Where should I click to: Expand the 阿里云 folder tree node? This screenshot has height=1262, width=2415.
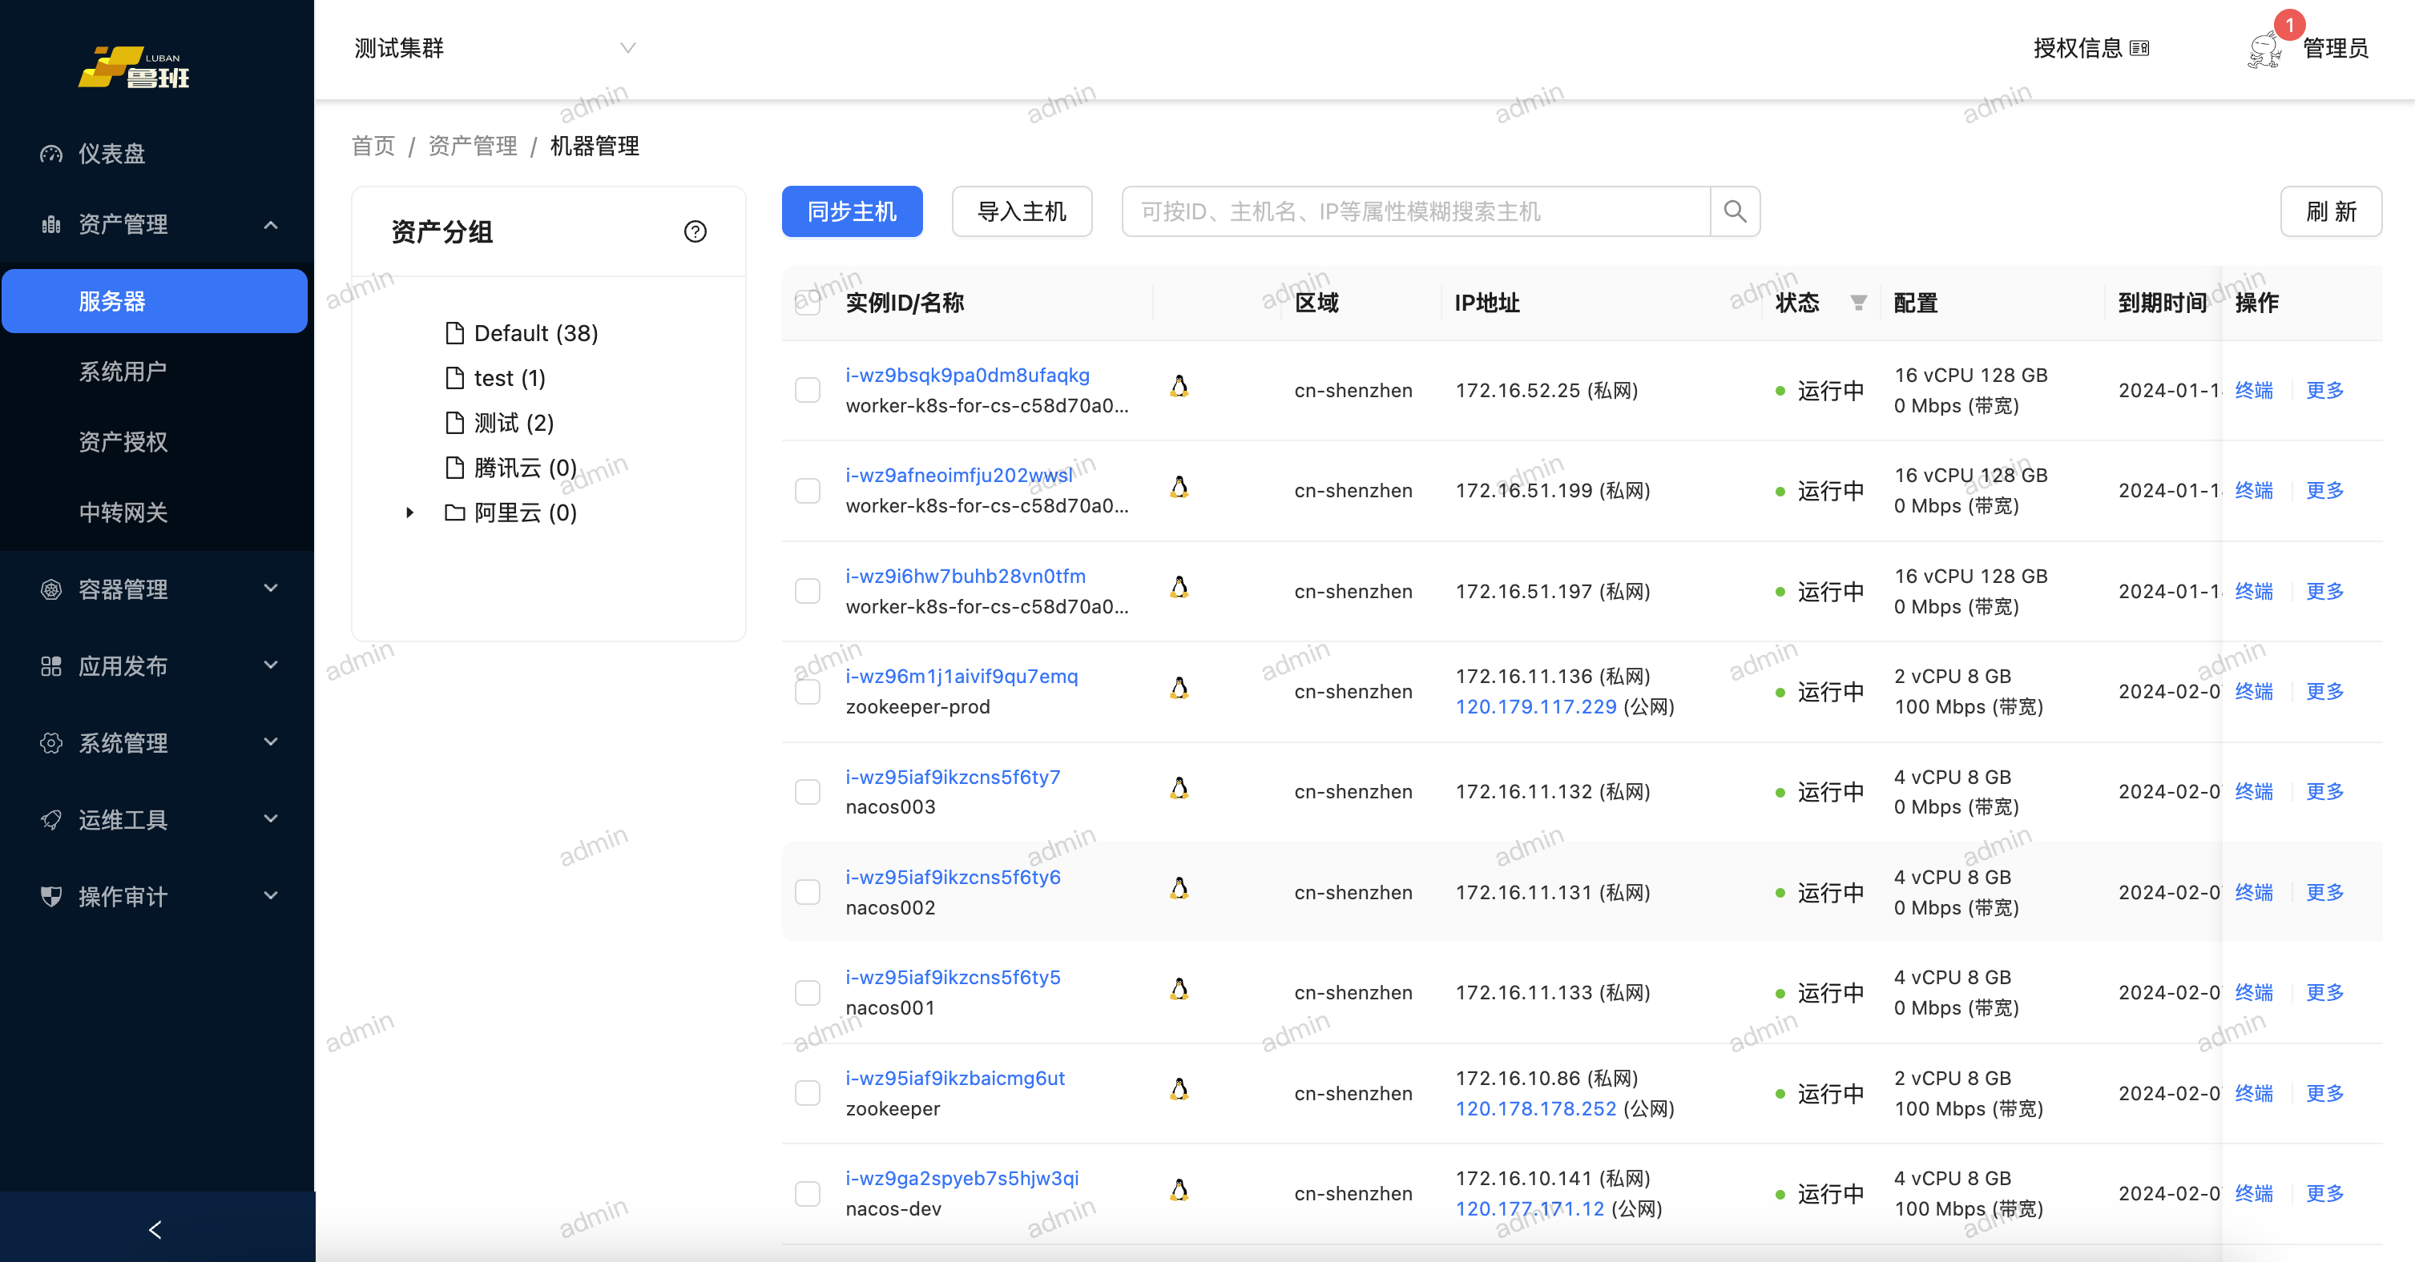[409, 512]
